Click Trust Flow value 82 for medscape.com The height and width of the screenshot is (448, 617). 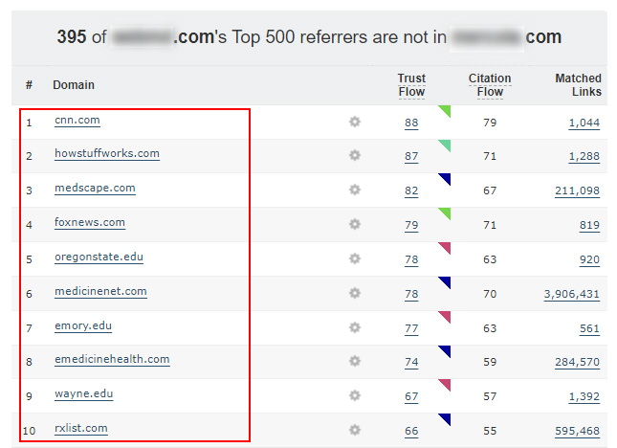point(411,190)
